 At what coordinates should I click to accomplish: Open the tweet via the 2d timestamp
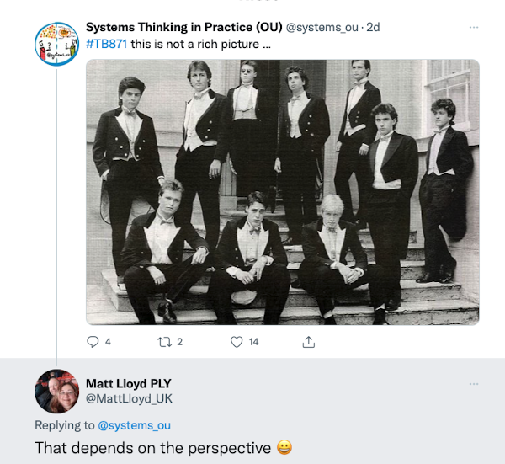click(371, 27)
